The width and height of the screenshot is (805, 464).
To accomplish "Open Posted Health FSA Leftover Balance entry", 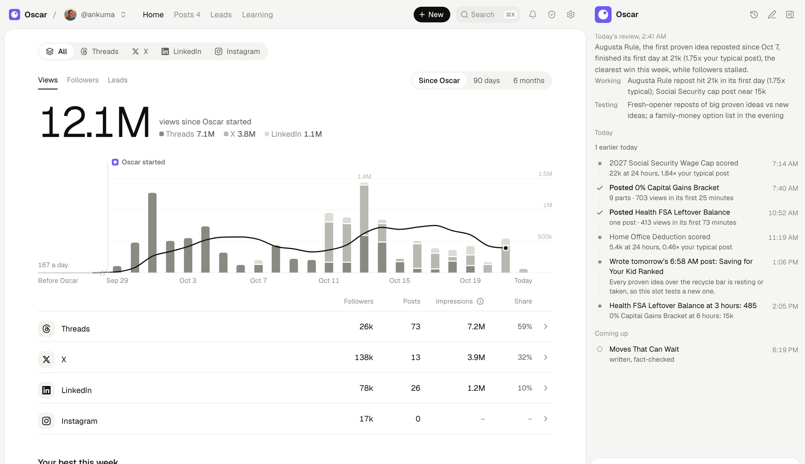I will click(x=696, y=217).
